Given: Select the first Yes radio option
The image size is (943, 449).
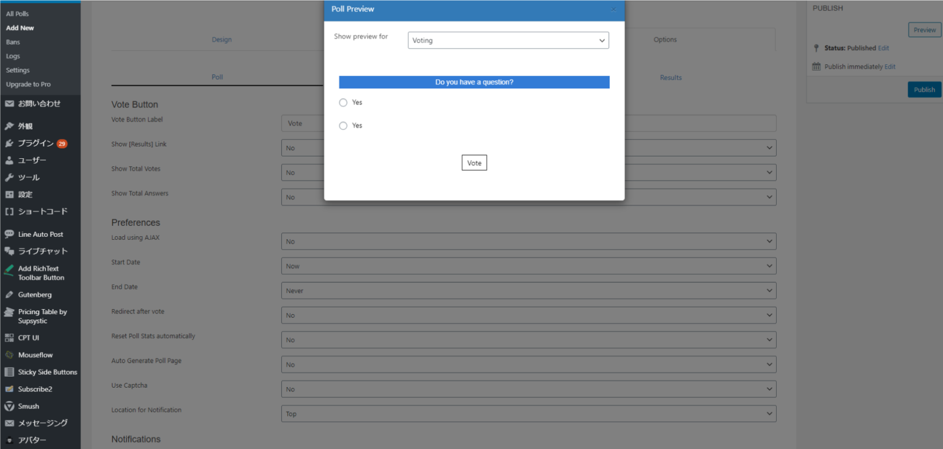Looking at the screenshot, I should click(x=343, y=102).
